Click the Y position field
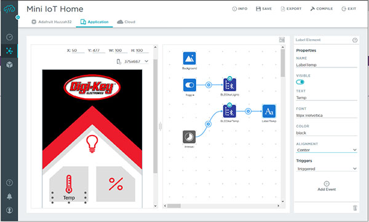Viewport: 369px width, 222px height. coord(98,50)
